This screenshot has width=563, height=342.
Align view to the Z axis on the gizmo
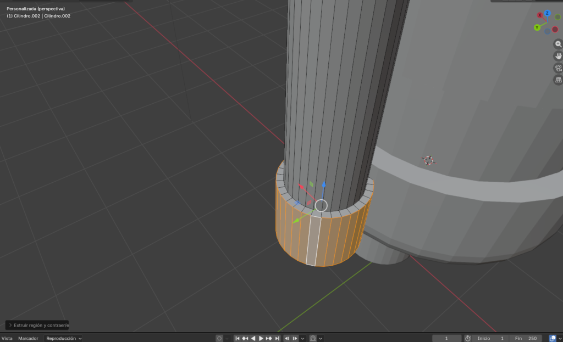[547, 13]
